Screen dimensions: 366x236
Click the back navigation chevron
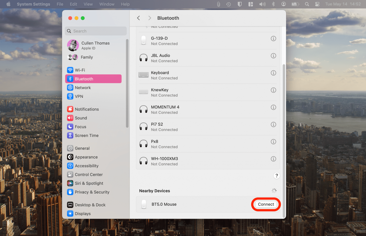(x=138, y=18)
